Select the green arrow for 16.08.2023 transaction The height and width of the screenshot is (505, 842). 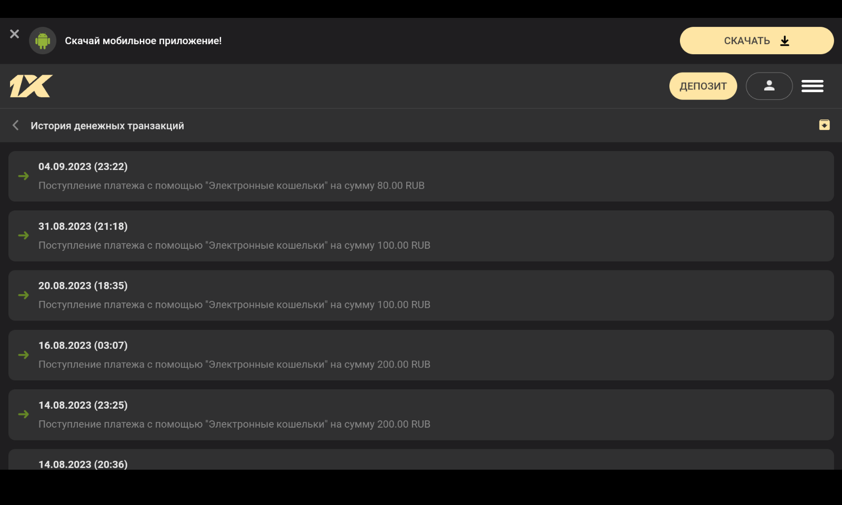coord(23,355)
